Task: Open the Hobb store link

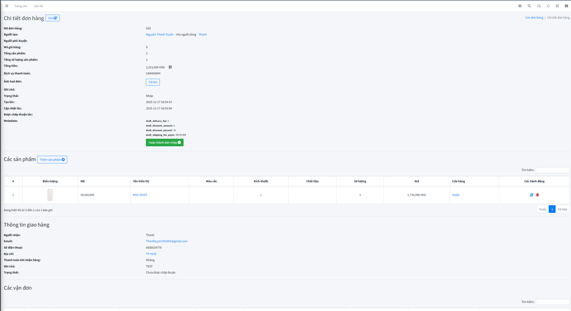Action: coord(456,195)
